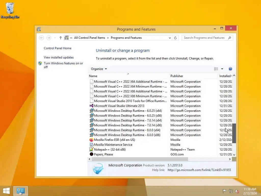The image size is (261, 196).
Task: Sort by the Installed On column header
Action: (226, 76)
